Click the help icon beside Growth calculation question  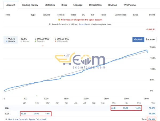tap(6, 120)
